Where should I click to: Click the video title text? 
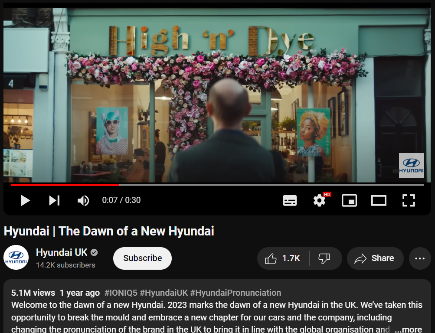109,231
